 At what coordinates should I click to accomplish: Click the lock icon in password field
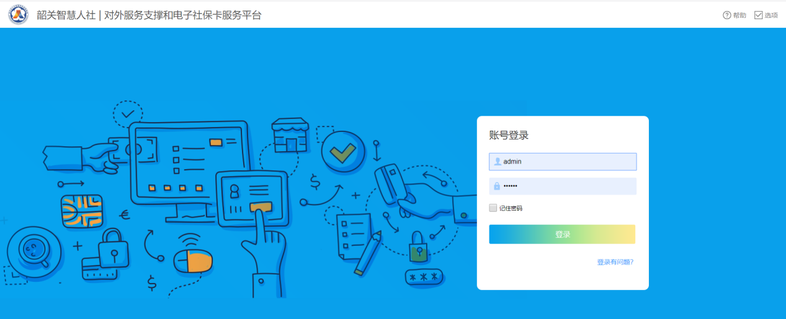click(x=497, y=186)
